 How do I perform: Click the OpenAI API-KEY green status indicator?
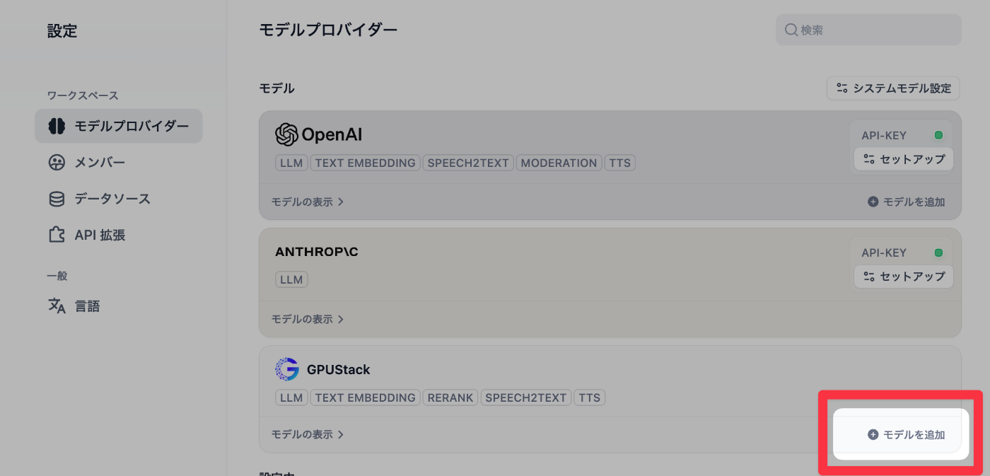[x=938, y=135]
